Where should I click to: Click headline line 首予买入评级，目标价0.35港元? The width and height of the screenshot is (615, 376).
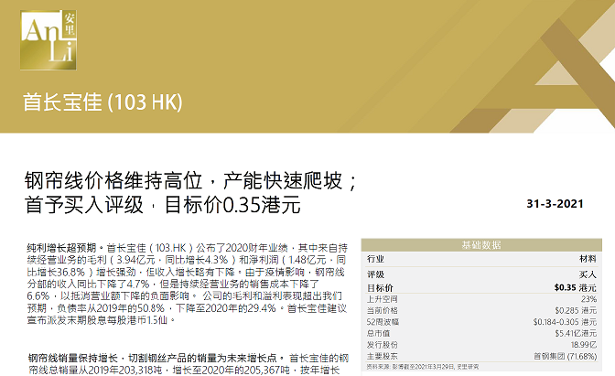click(x=162, y=205)
